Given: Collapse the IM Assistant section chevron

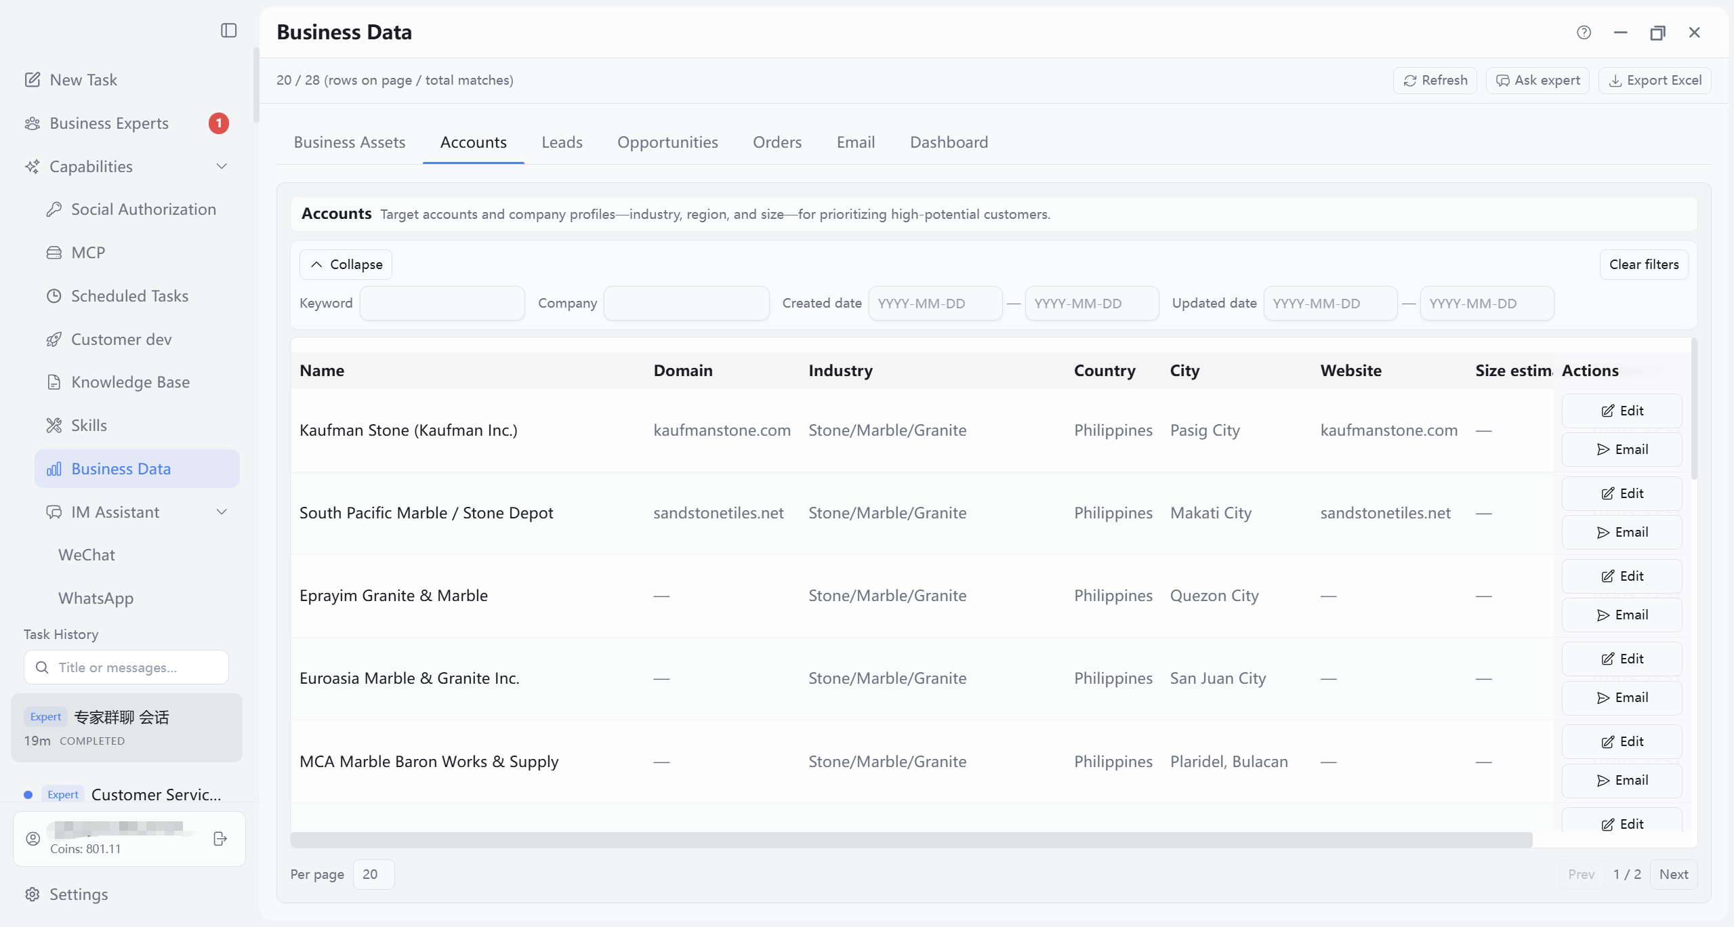Looking at the screenshot, I should (x=222, y=512).
